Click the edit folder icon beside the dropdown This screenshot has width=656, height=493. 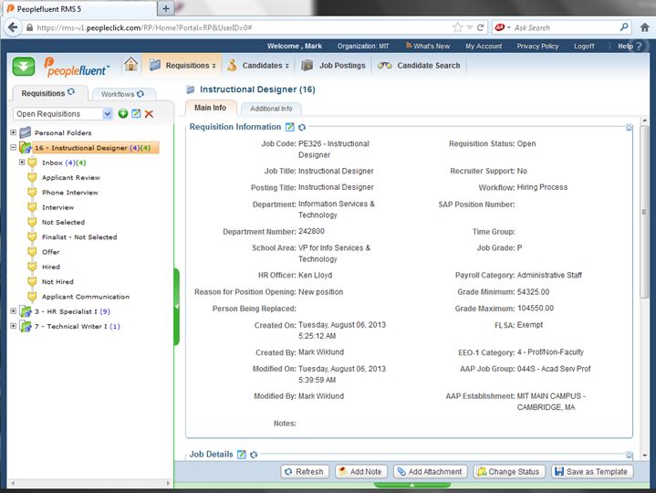[x=136, y=113]
